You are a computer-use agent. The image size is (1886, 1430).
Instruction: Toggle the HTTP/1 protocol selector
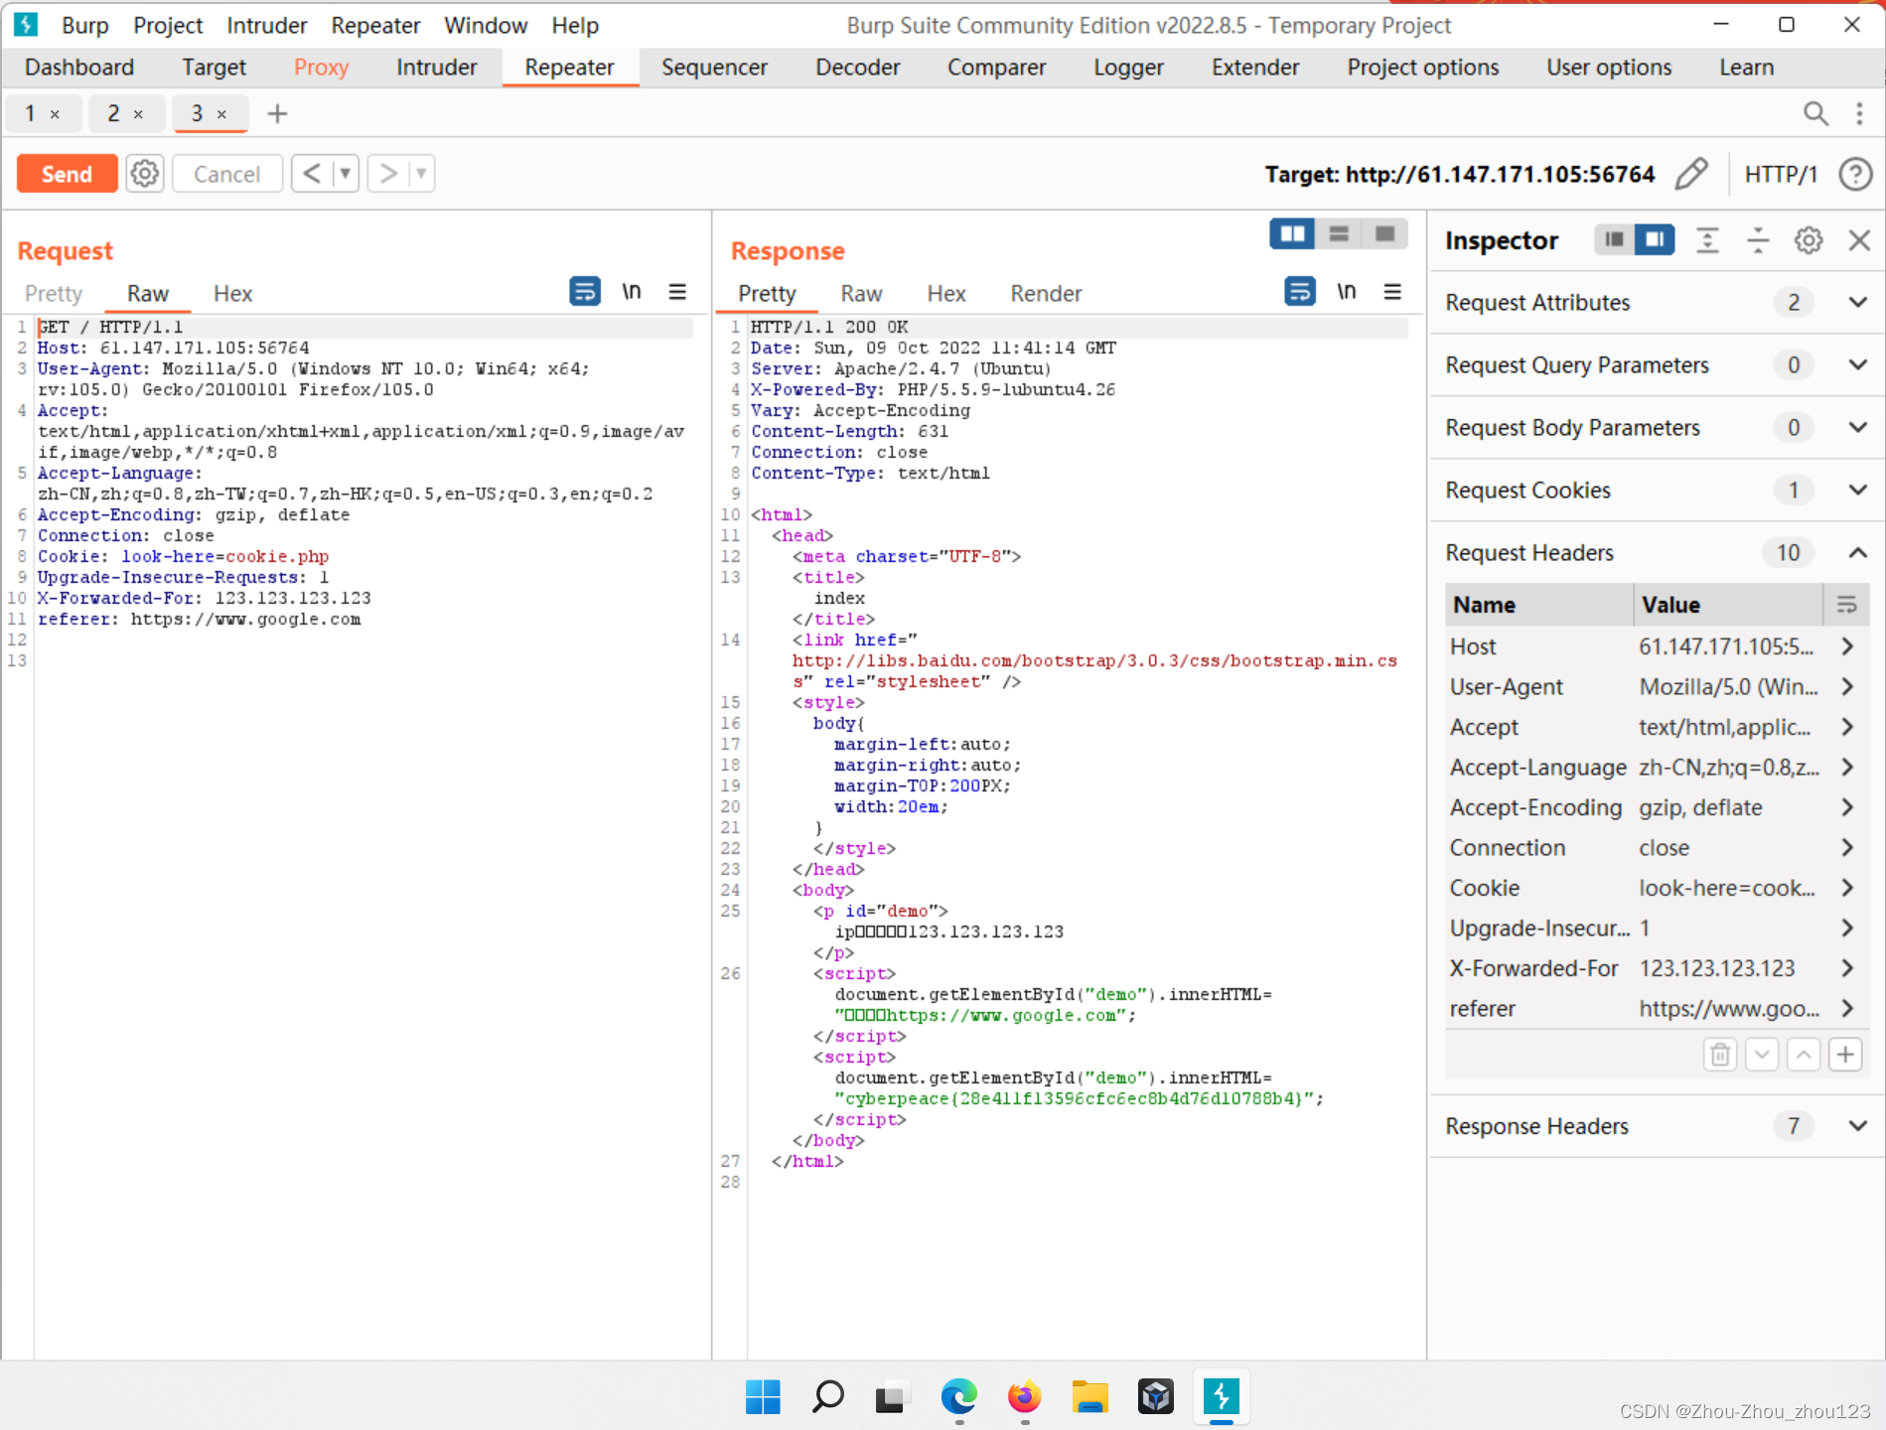tap(1781, 174)
